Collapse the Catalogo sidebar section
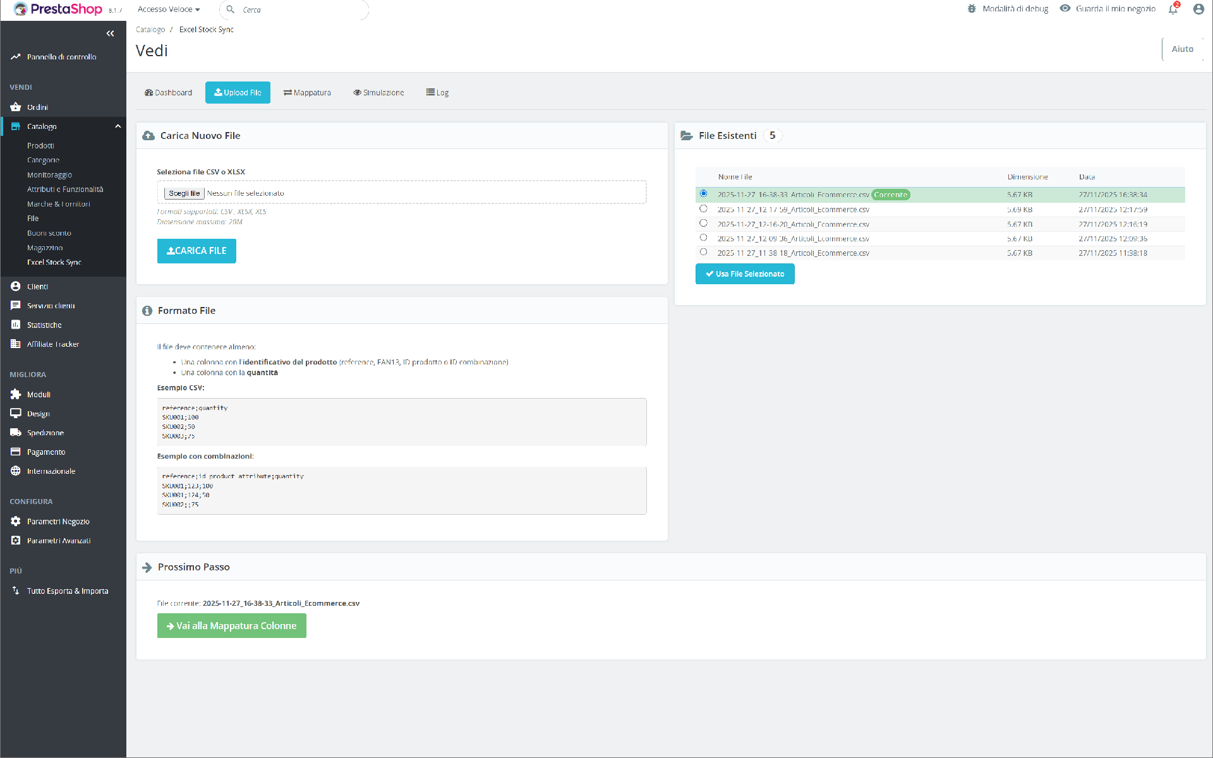 [x=118, y=126]
